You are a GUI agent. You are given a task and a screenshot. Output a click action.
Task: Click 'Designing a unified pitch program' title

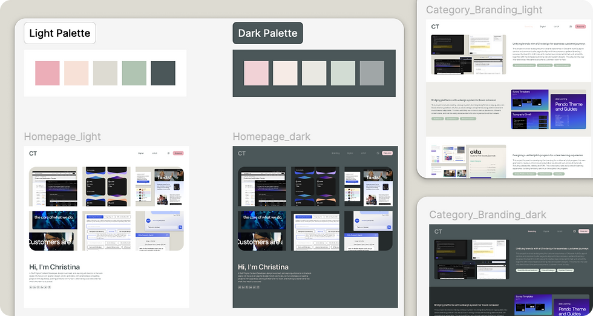point(549,155)
